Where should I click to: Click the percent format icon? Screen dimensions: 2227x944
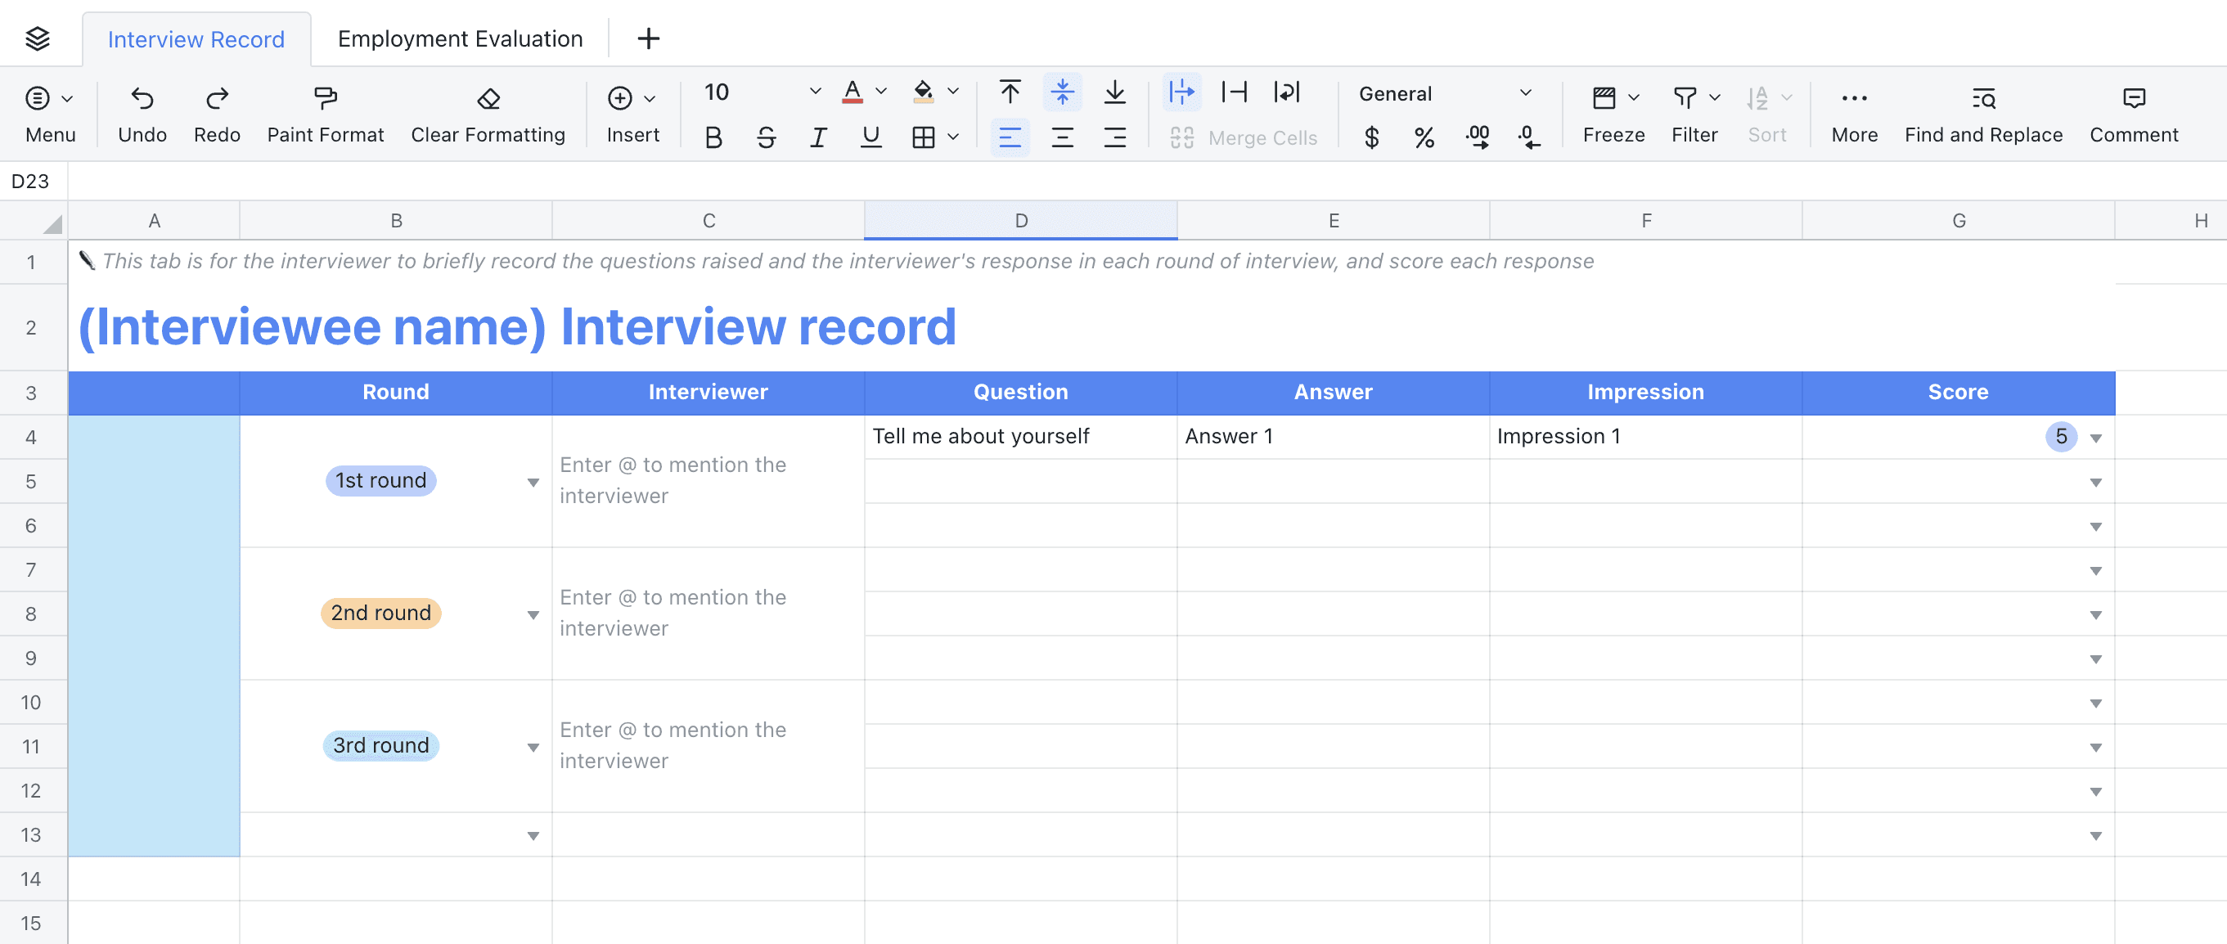[1424, 137]
